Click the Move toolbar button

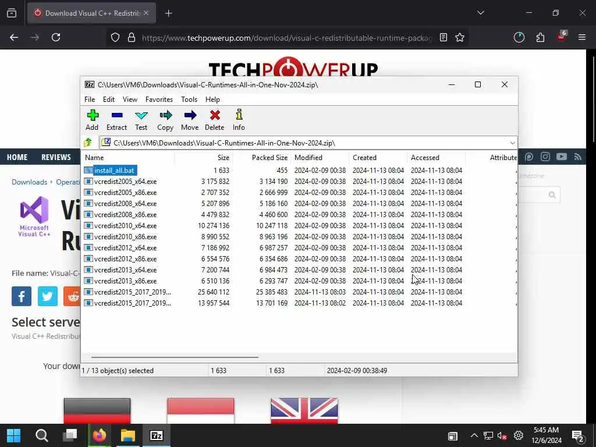(190, 120)
